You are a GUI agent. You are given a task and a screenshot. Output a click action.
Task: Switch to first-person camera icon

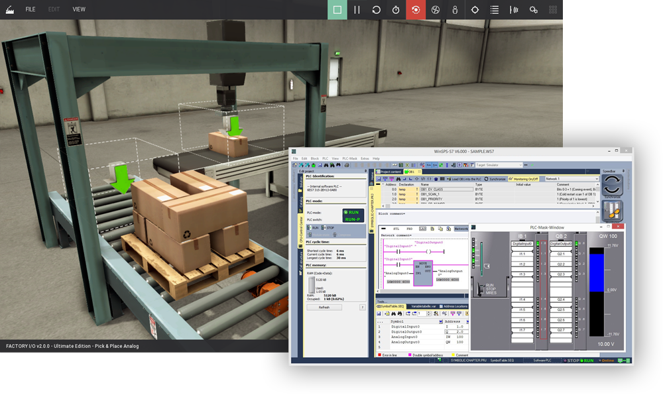(x=455, y=10)
